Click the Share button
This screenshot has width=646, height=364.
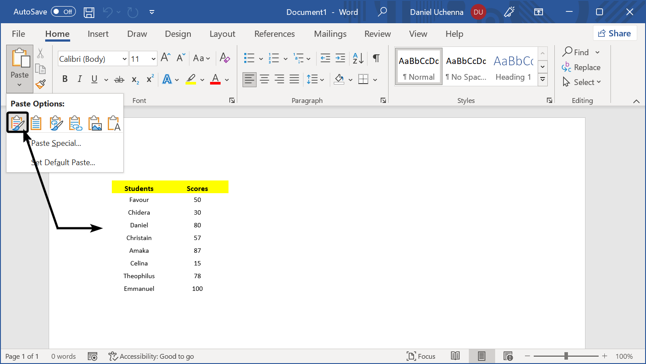[615, 33]
